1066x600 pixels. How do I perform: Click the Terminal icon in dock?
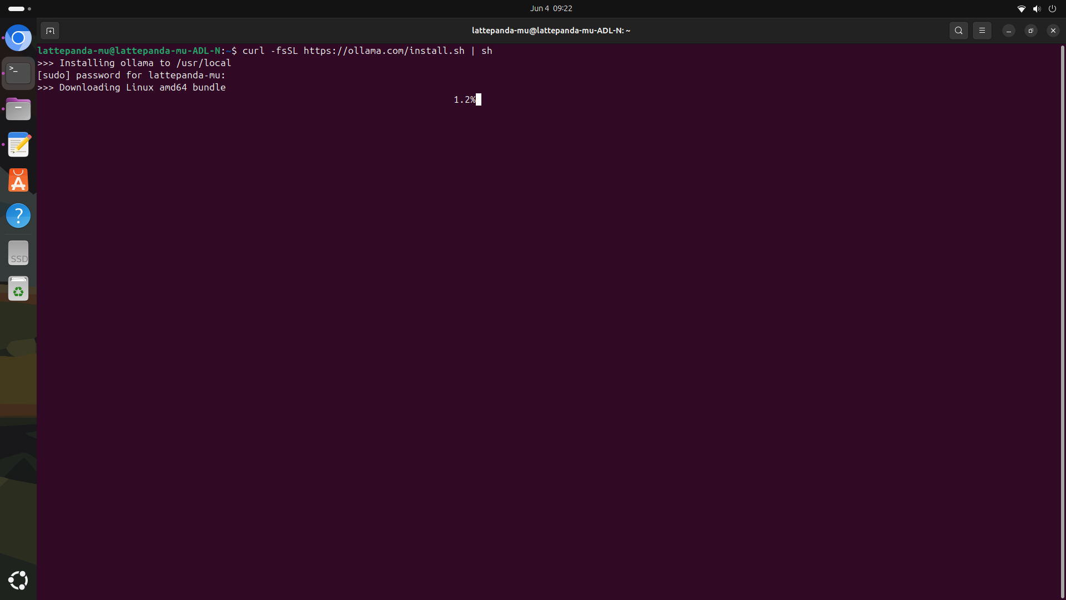click(x=18, y=73)
